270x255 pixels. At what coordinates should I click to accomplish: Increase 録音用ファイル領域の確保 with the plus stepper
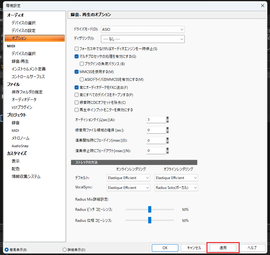pyautogui.click(x=168, y=128)
